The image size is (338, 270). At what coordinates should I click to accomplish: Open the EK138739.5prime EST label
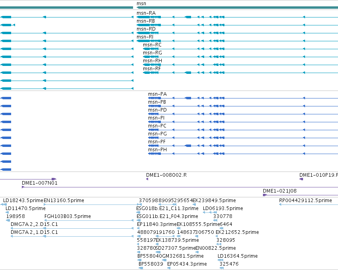[x=178, y=241]
